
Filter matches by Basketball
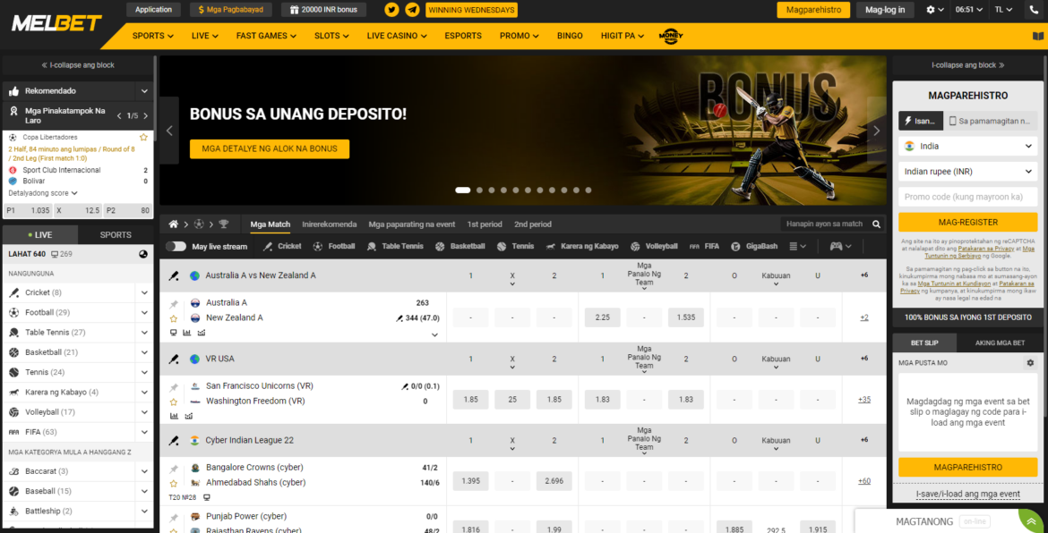tap(460, 246)
